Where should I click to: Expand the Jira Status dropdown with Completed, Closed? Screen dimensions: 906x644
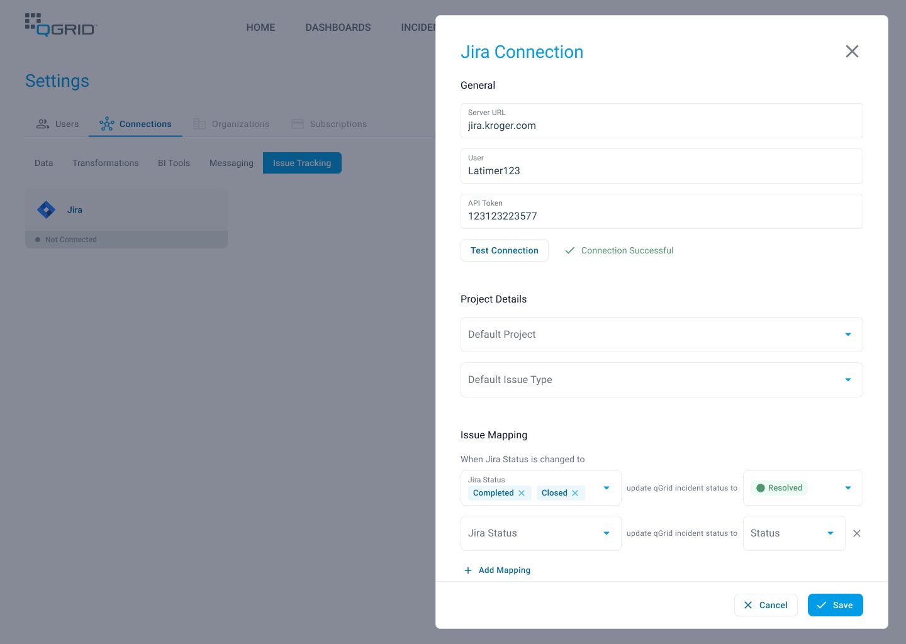[x=607, y=488]
